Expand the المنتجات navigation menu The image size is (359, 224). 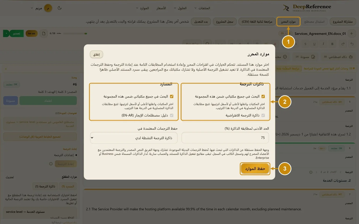click(x=202, y=8)
